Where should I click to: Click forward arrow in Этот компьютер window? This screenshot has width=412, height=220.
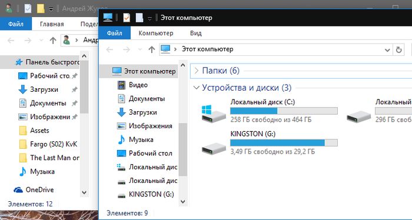(x=127, y=49)
